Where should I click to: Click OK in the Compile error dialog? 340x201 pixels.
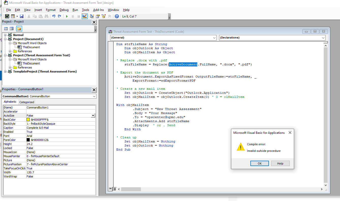pos(260,163)
